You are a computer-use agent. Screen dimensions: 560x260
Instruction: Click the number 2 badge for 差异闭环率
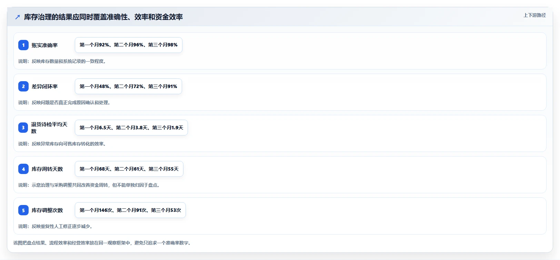coord(23,86)
